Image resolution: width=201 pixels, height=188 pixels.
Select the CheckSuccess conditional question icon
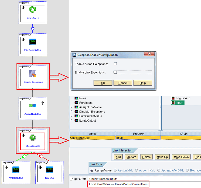[33, 138]
